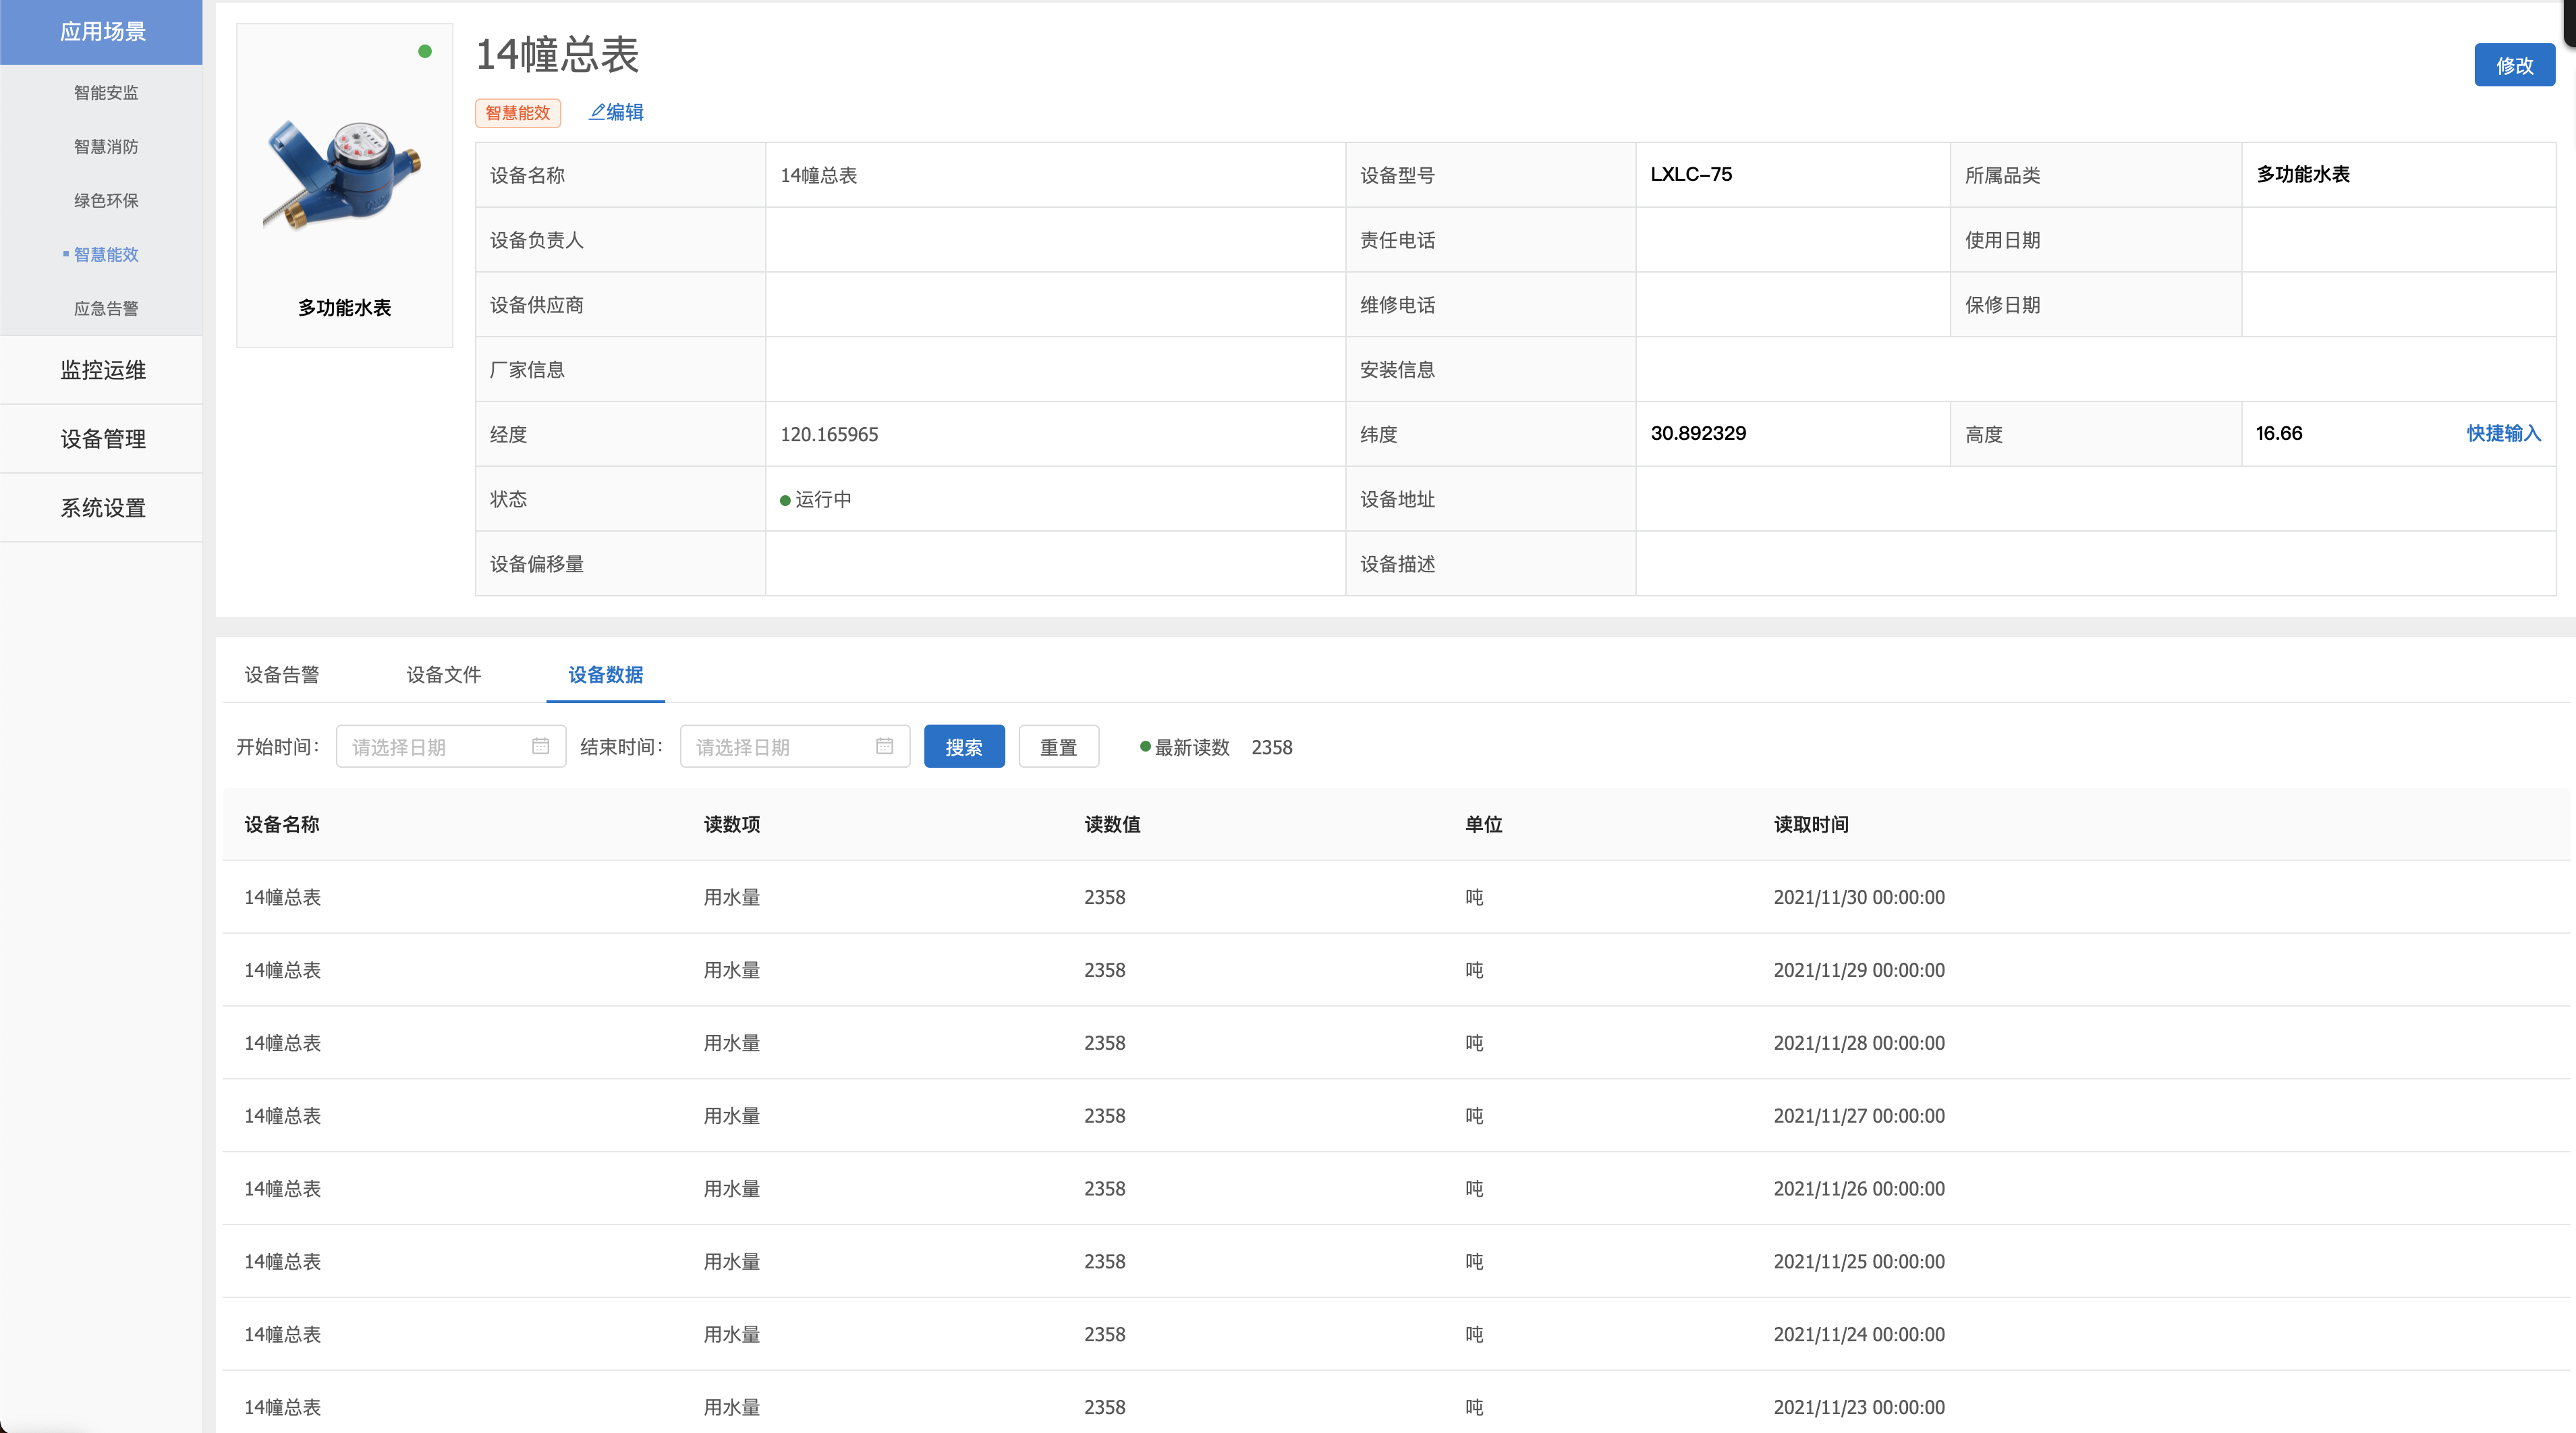Click the 智慧能效 orange tag

(x=518, y=113)
